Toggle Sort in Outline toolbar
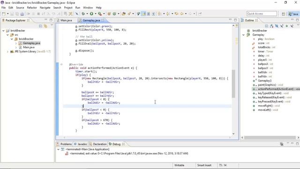300x169 pixels. click(272, 26)
